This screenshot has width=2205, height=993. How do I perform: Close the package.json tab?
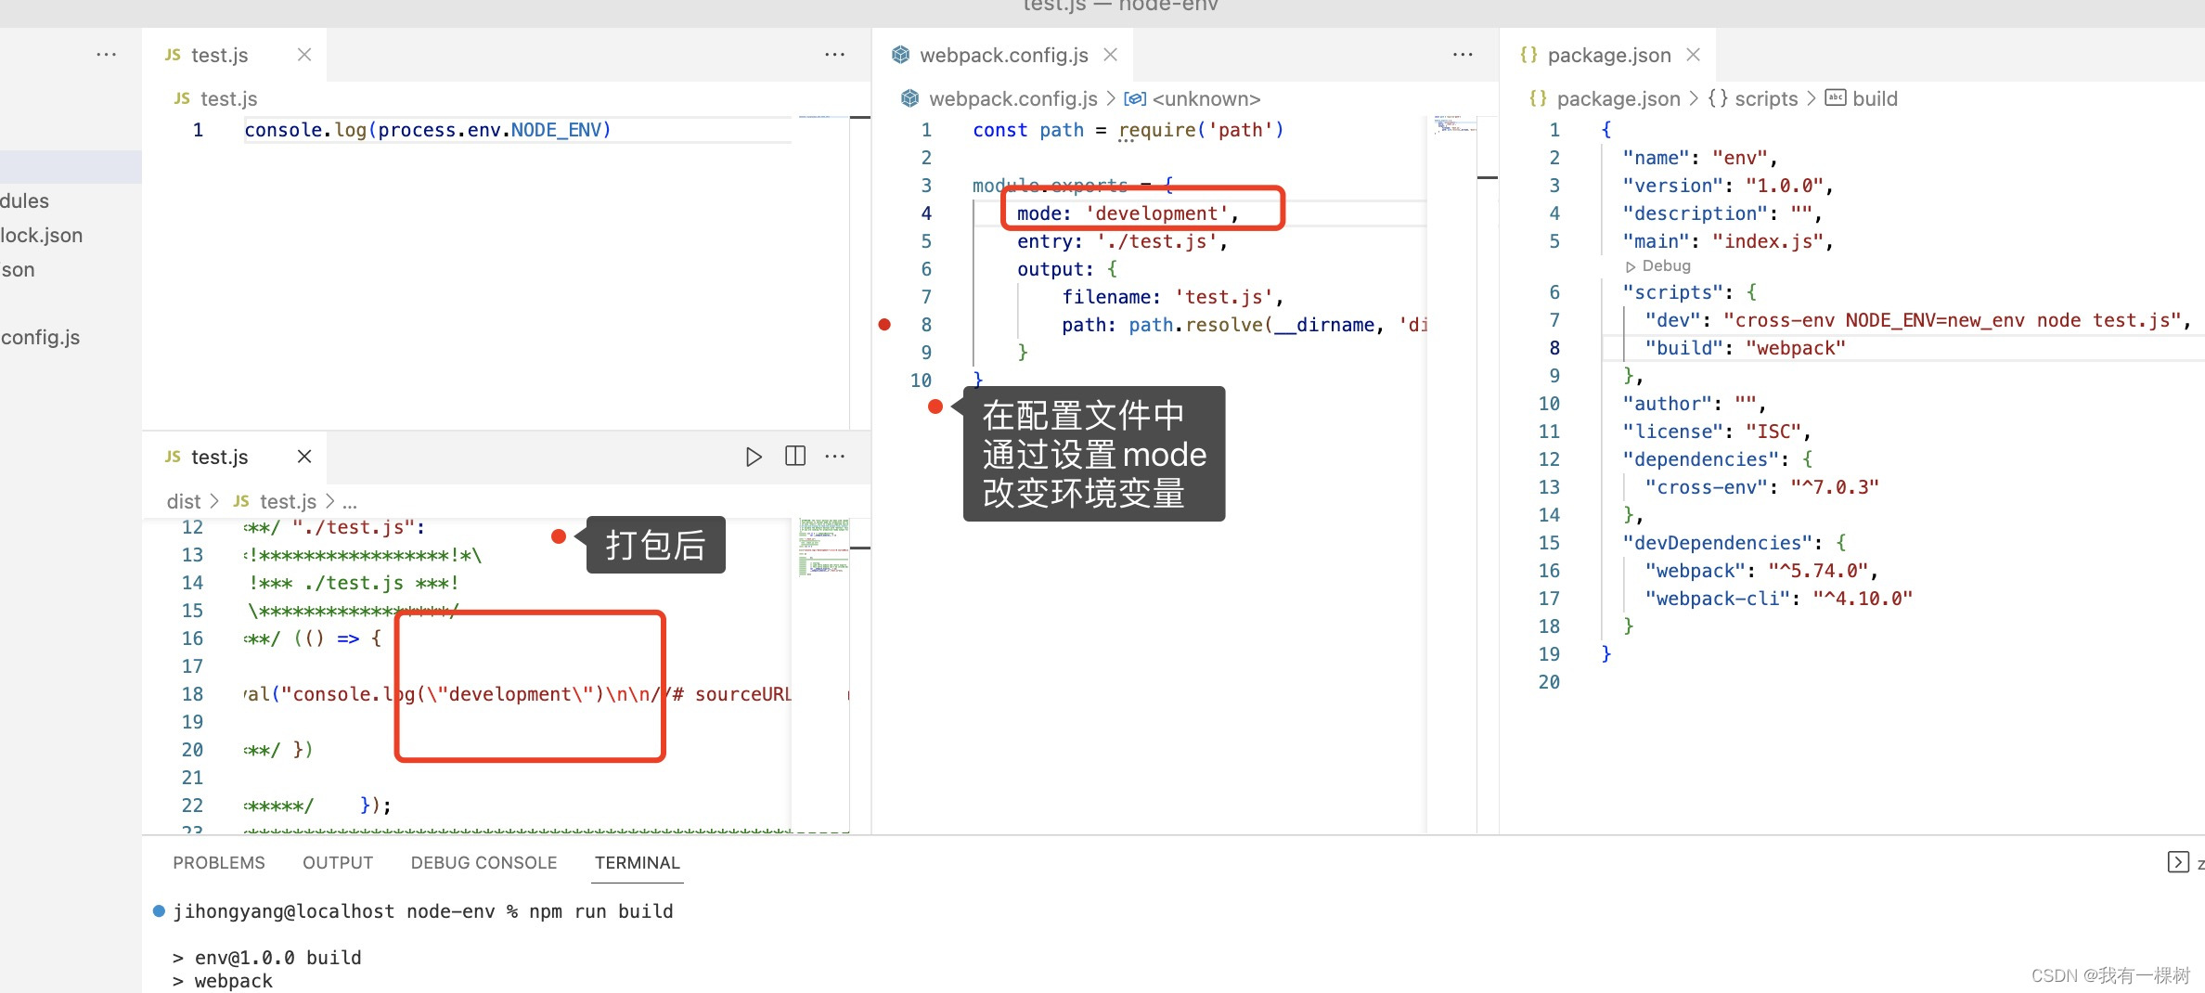[x=1693, y=55]
